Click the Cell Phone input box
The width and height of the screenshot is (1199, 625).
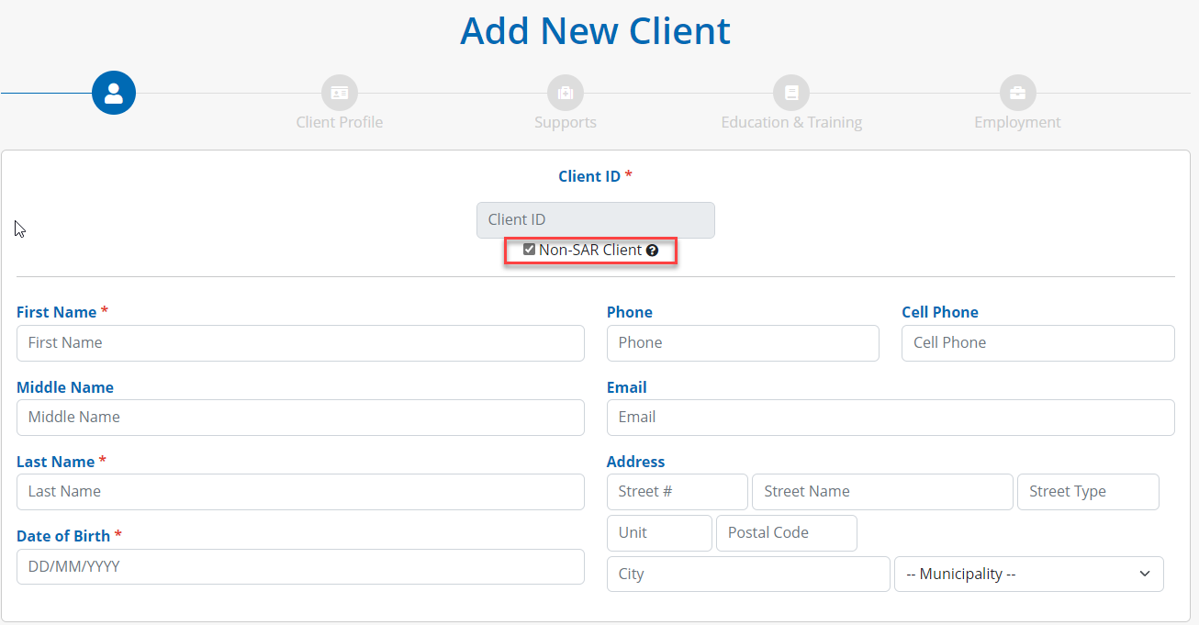[1037, 343]
